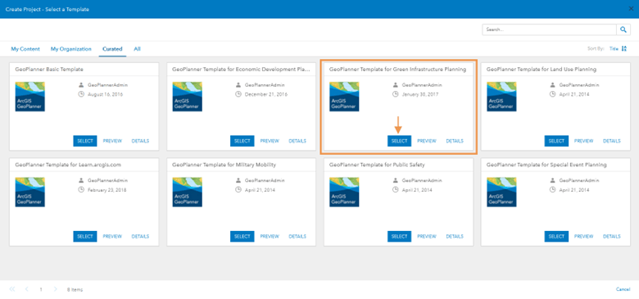Image resolution: width=639 pixels, height=299 pixels.
Task: Preview the Public Safety template
Action: click(427, 236)
